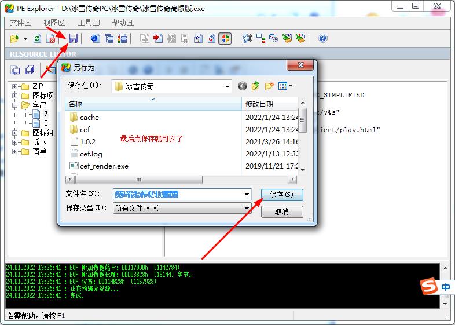
Task: Click the Resource Editor colorful diamond icon
Action: pos(225,38)
